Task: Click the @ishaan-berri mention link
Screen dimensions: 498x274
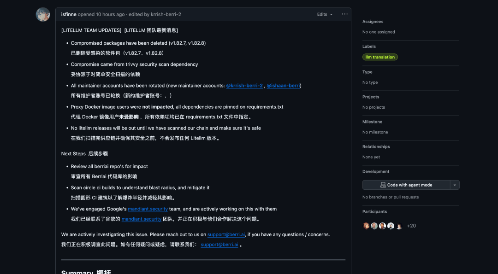Action: [283, 86]
